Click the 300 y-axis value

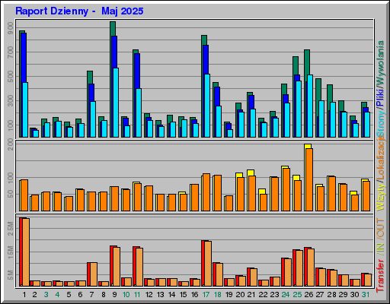11,101
